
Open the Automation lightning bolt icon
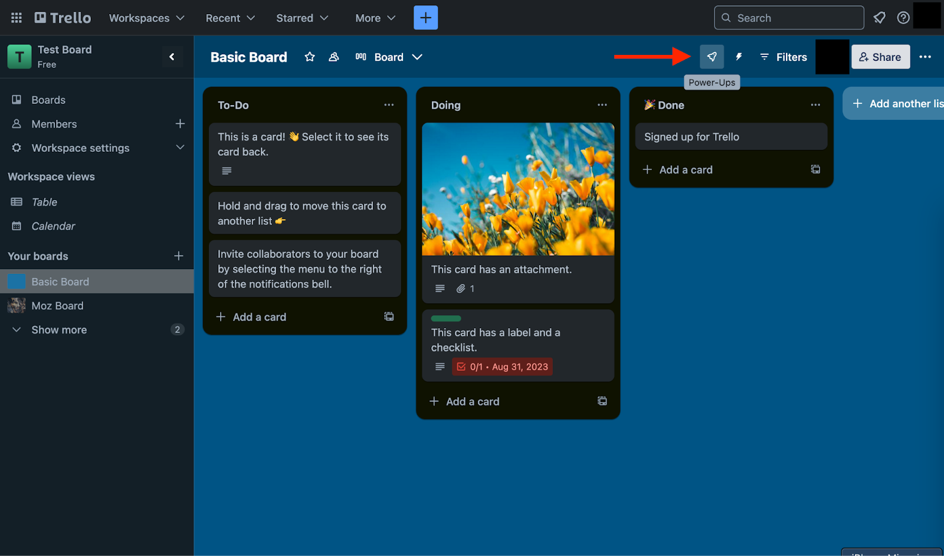pyautogui.click(x=739, y=57)
